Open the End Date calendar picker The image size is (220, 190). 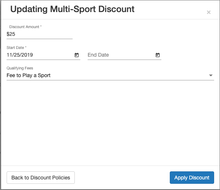(158, 55)
